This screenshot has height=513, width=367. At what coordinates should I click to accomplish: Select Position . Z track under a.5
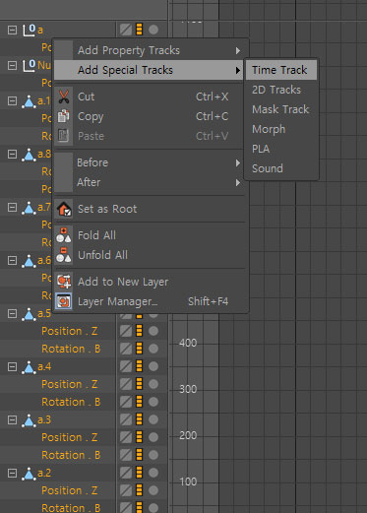pos(70,331)
